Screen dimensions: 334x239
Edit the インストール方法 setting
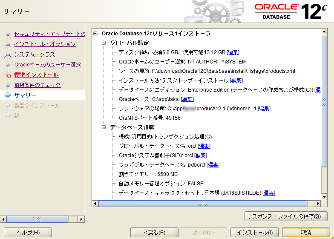pyautogui.click(x=236, y=81)
